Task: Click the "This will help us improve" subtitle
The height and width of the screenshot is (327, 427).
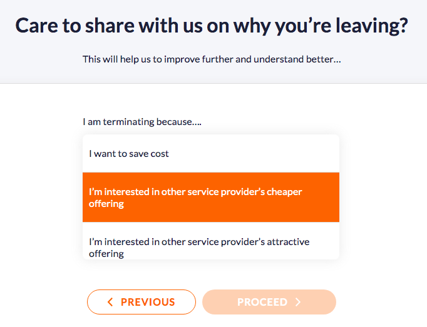Action: pos(212,60)
